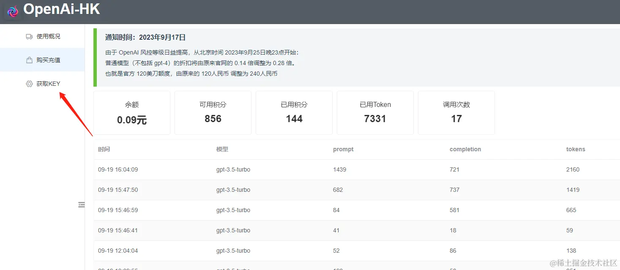Click the tokens value 1419
Screen dimensions: 620x270
573,190
